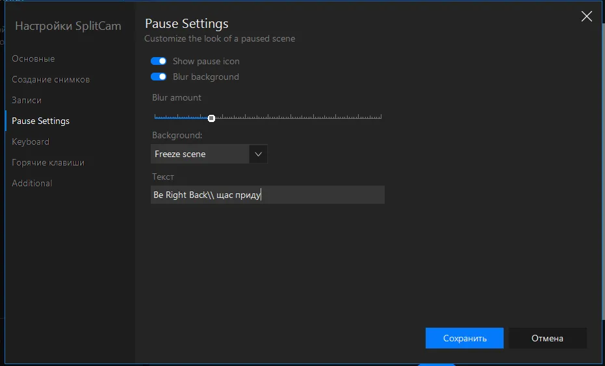Open the Background dropdown arrow
This screenshot has width=605, height=366.
coord(258,154)
